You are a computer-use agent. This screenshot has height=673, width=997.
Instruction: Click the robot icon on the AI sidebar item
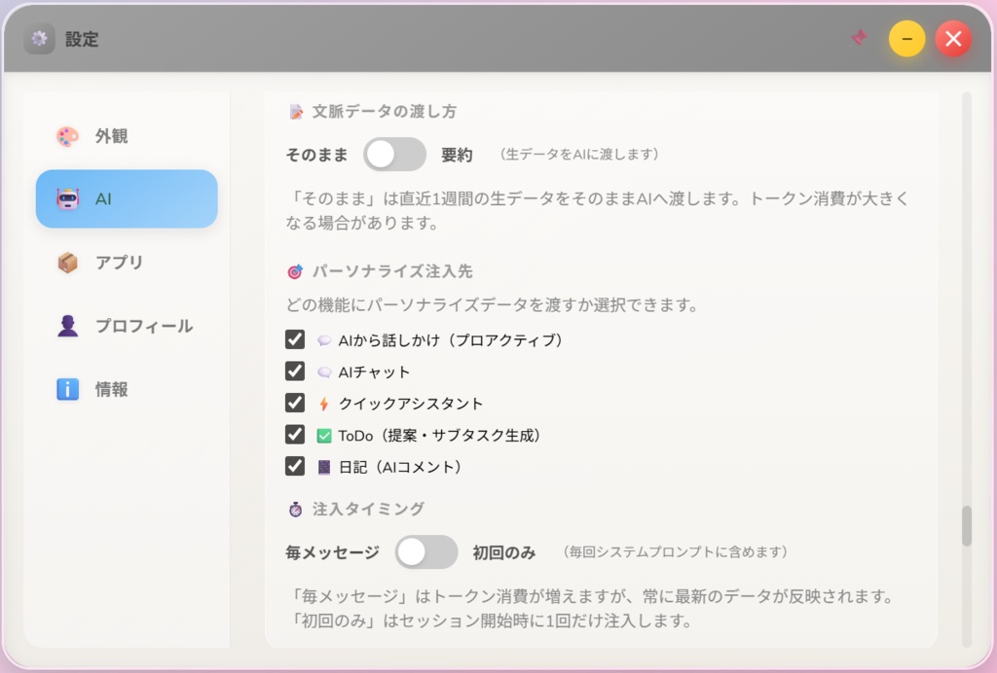click(x=68, y=198)
